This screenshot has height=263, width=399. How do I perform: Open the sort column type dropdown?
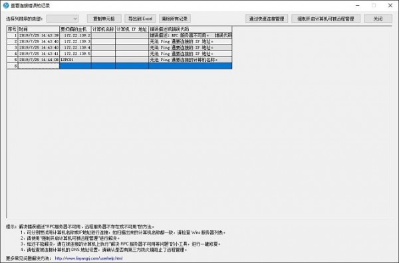click(x=63, y=19)
